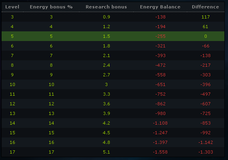
Task: Click the Research bonus value 2.4
Action: [x=107, y=65]
